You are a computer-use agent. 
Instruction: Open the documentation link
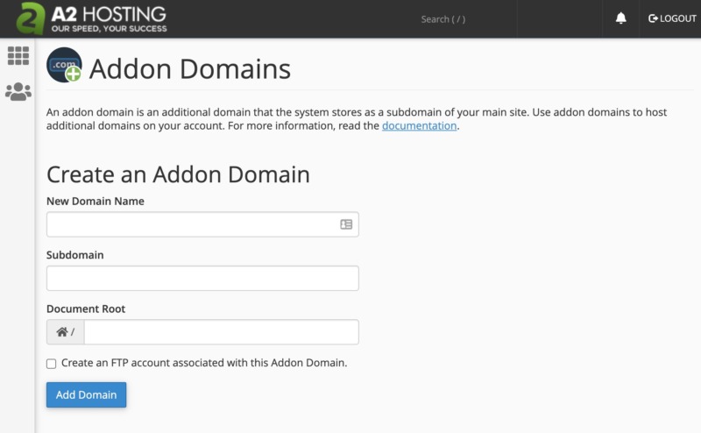pyautogui.click(x=419, y=125)
